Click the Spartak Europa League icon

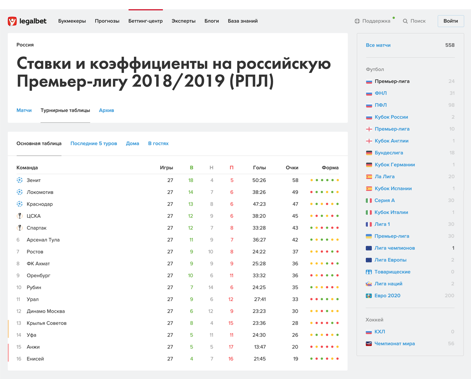click(x=20, y=228)
